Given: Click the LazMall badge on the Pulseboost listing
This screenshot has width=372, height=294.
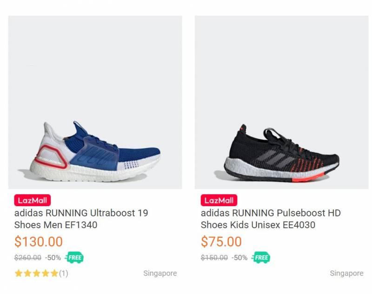Looking at the screenshot, I should pos(219,201).
